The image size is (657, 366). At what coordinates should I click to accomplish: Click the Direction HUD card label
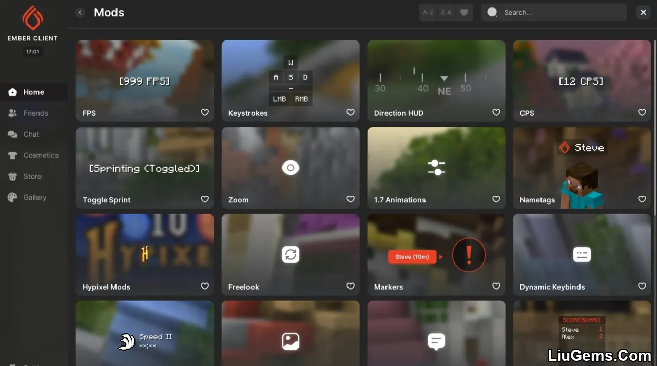[x=399, y=113]
